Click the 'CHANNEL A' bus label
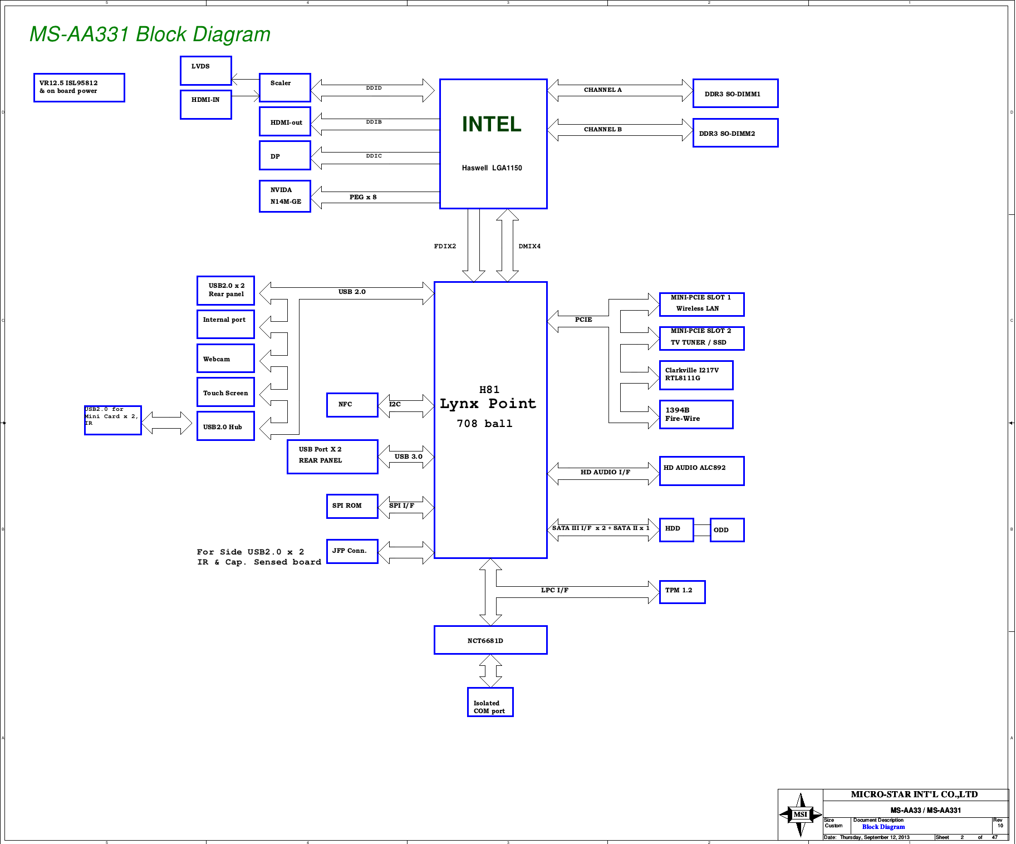Viewport: 1016px width, 844px height. coord(603,90)
